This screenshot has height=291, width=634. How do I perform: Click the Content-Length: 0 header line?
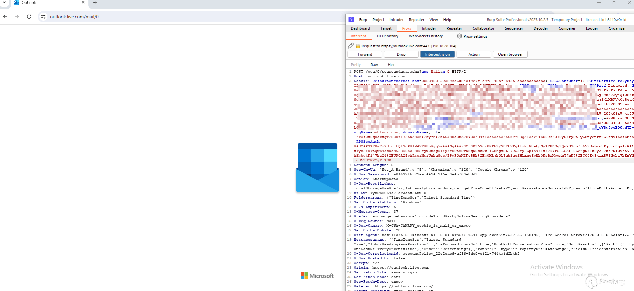(x=374, y=165)
